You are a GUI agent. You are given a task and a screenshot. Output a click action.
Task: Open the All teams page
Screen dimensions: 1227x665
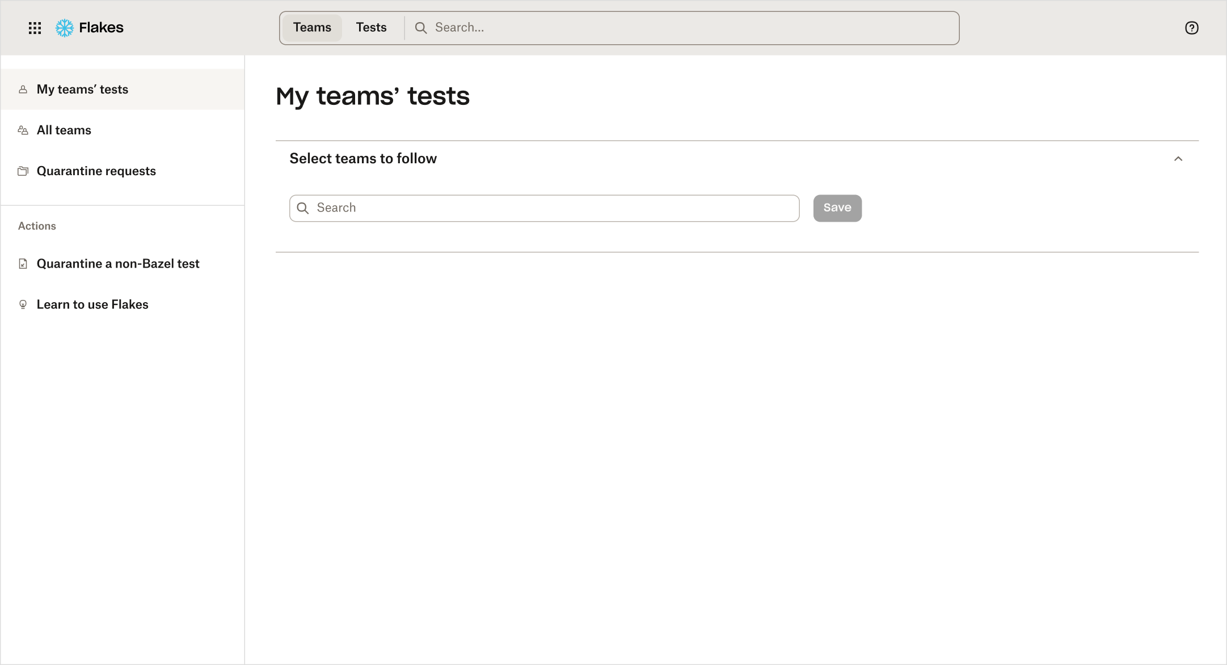(64, 130)
